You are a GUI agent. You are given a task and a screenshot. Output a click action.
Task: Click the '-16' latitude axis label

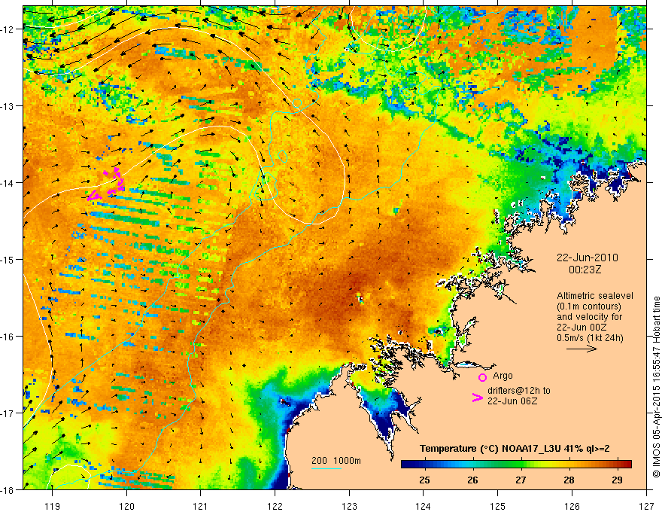[8, 337]
